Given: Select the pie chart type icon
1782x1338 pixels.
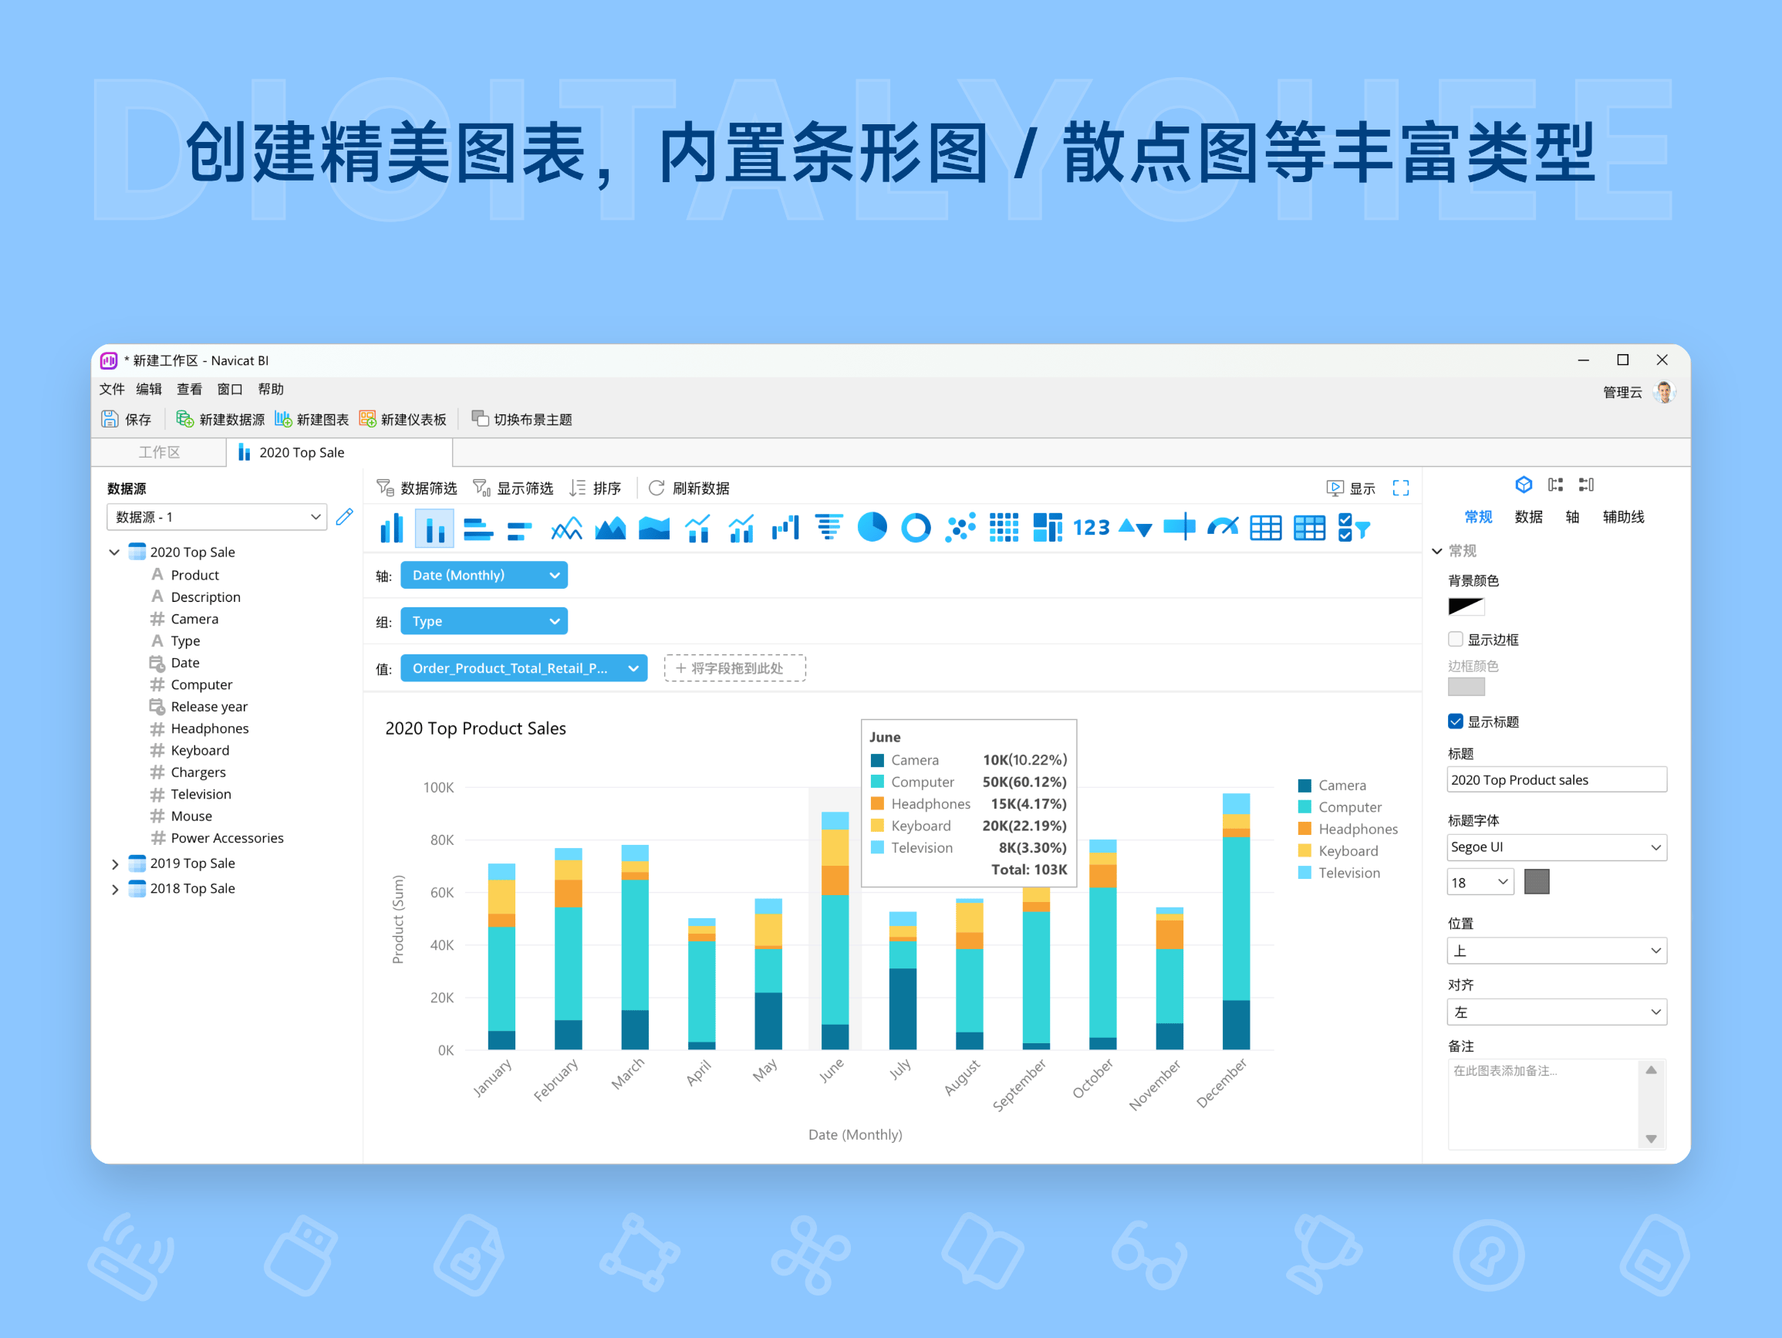Looking at the screenshot, I should pos(875,527).
